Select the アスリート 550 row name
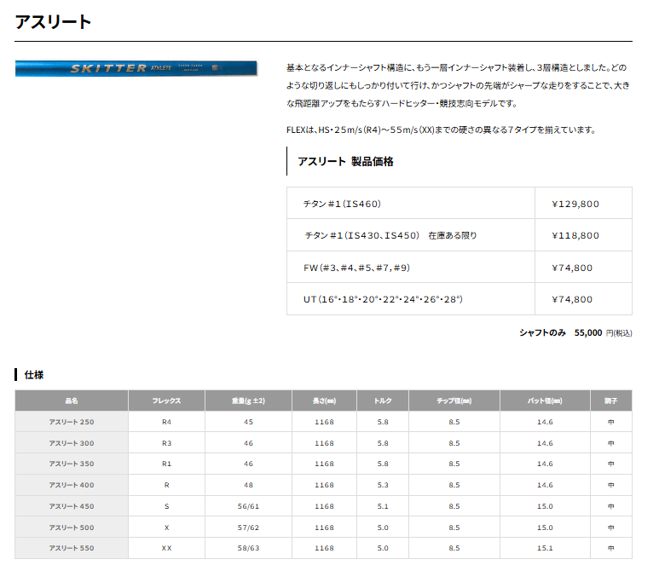The image size is (659, 565). 72,548
